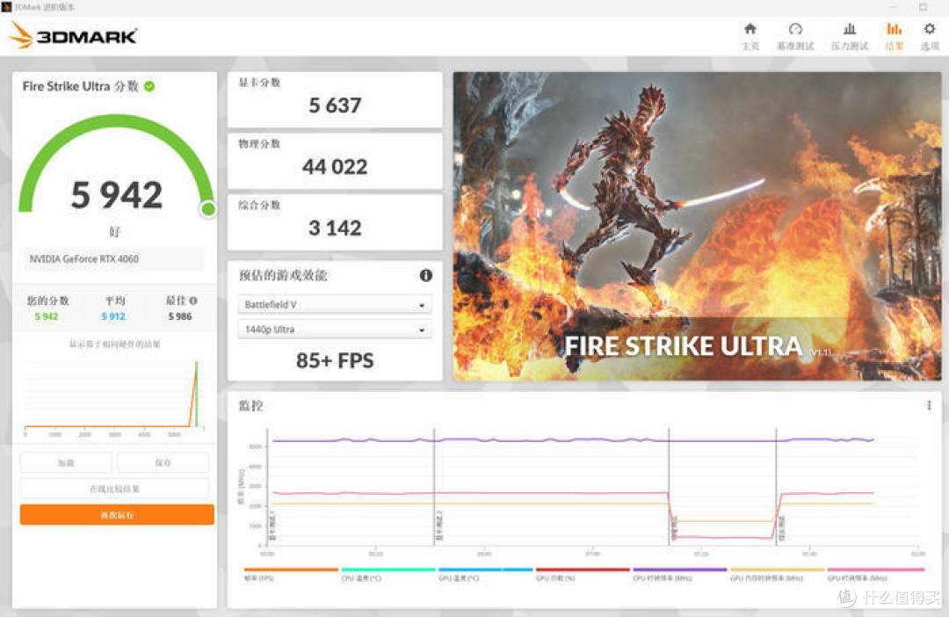
Task: Open the Battlefield V game dropdown
Action: pos(335,305)
